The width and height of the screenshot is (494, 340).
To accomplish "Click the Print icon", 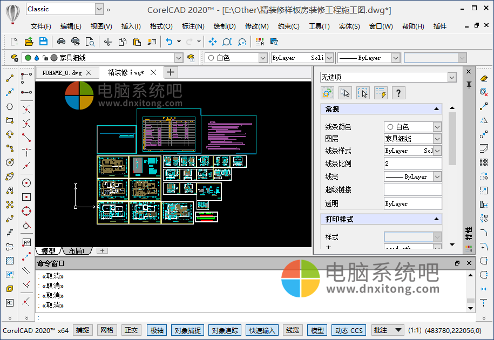I will (61, 42).
